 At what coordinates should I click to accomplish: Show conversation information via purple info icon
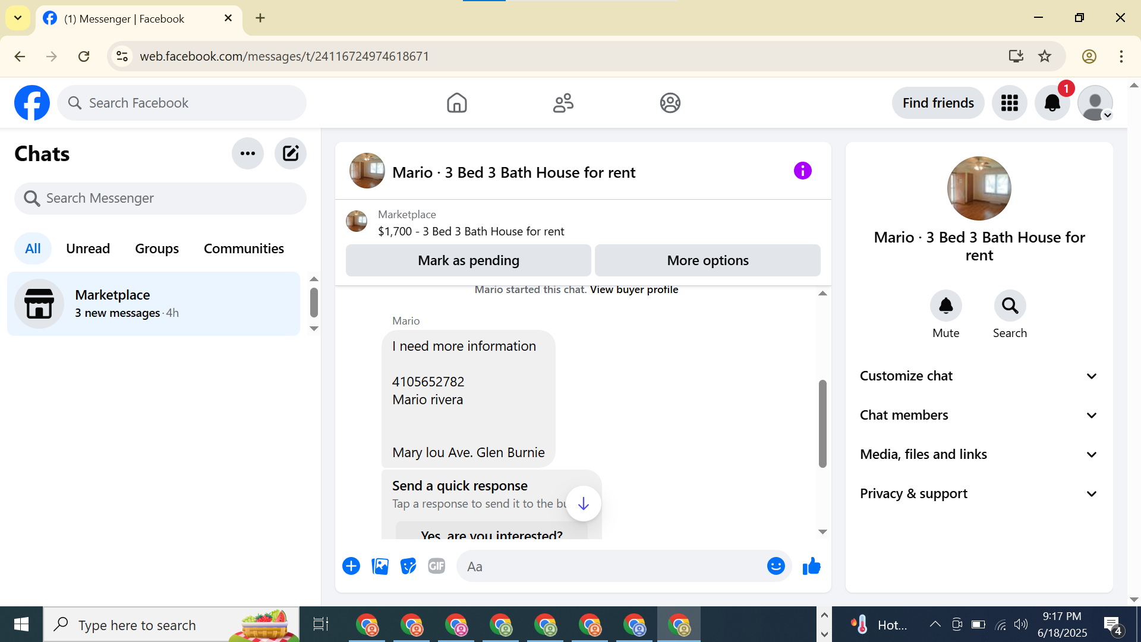pos(802,171)
